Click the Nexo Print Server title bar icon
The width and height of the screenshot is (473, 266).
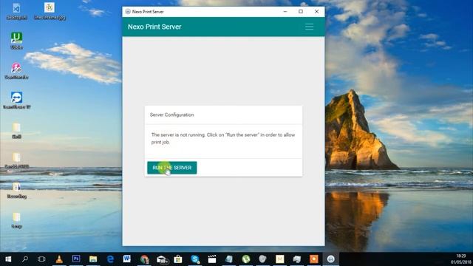tap(128, 12)
